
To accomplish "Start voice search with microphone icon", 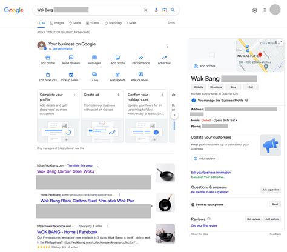I will point(156,10).
